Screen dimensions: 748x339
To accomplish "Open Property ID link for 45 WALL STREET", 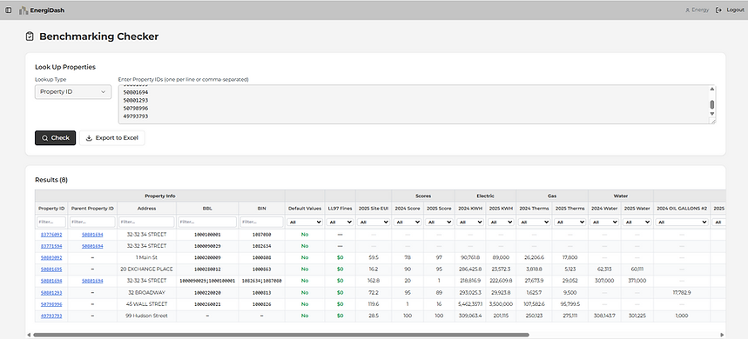I will pyautogui.click(x=51, y=304).
